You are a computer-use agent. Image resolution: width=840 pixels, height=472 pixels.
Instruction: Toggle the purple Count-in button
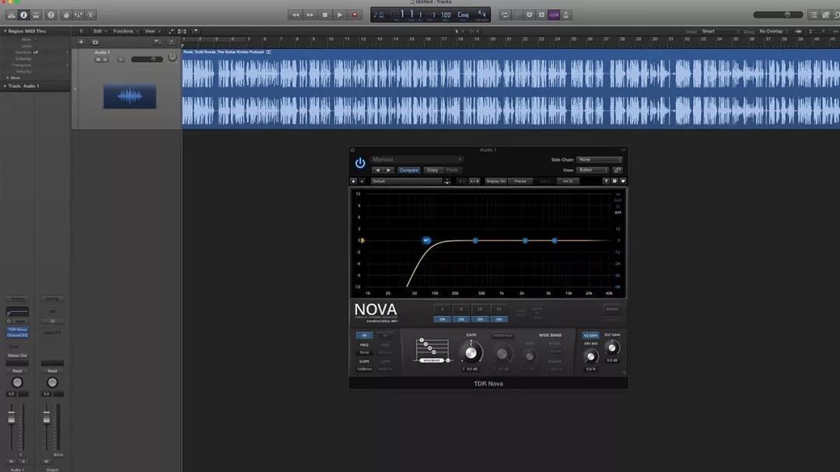coord(554,15)
